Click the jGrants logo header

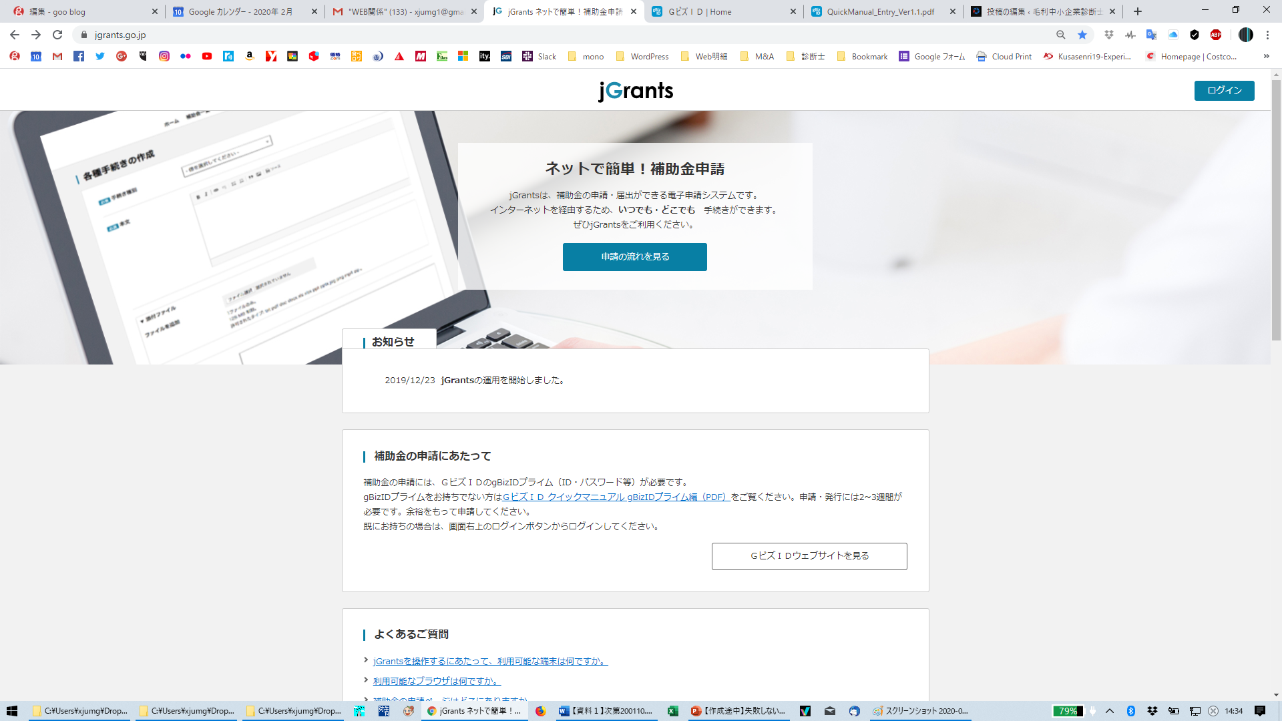point(636,91)
